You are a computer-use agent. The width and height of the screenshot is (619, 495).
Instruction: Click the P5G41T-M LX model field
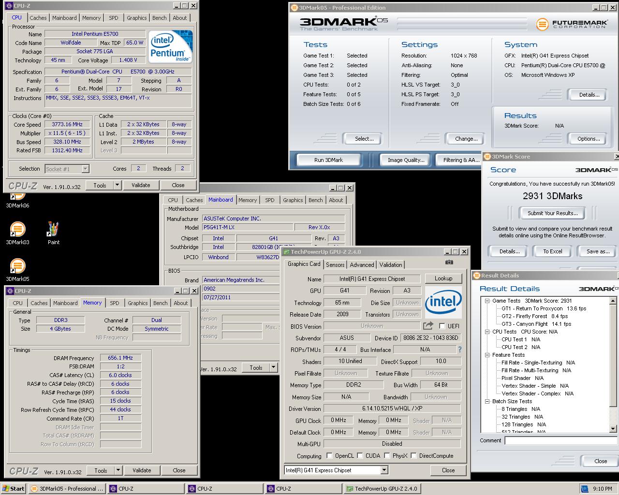click(x=248, y=227)
